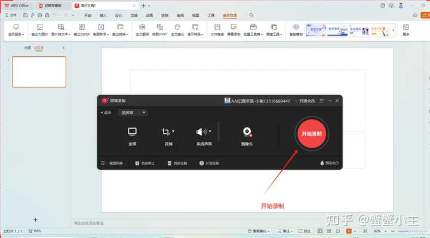This screenshot has height=238, width=430.
Task: Expand the template gallery arrow
Action: click(x=394, y=30)
